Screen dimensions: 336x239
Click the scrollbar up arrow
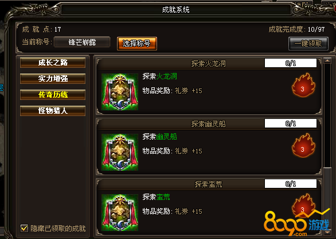[327, 60]
